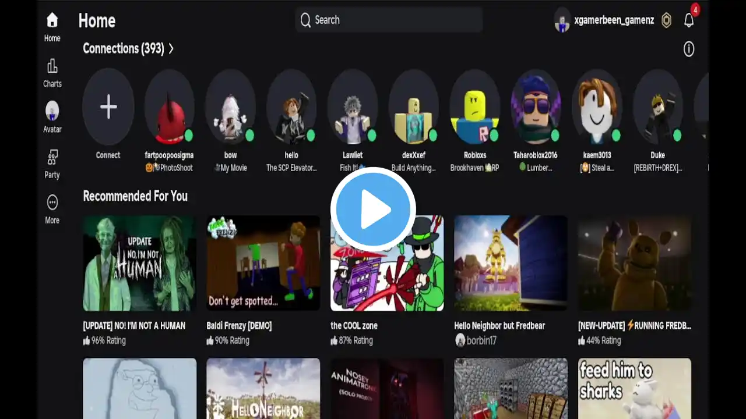Image resolution: width=746 pixels, height=419 pixels.
Task: Click the "96% Rating" text
Action: [x=108, y=340]
